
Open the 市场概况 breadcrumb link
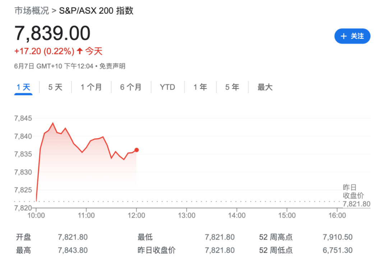coord(32,11)
